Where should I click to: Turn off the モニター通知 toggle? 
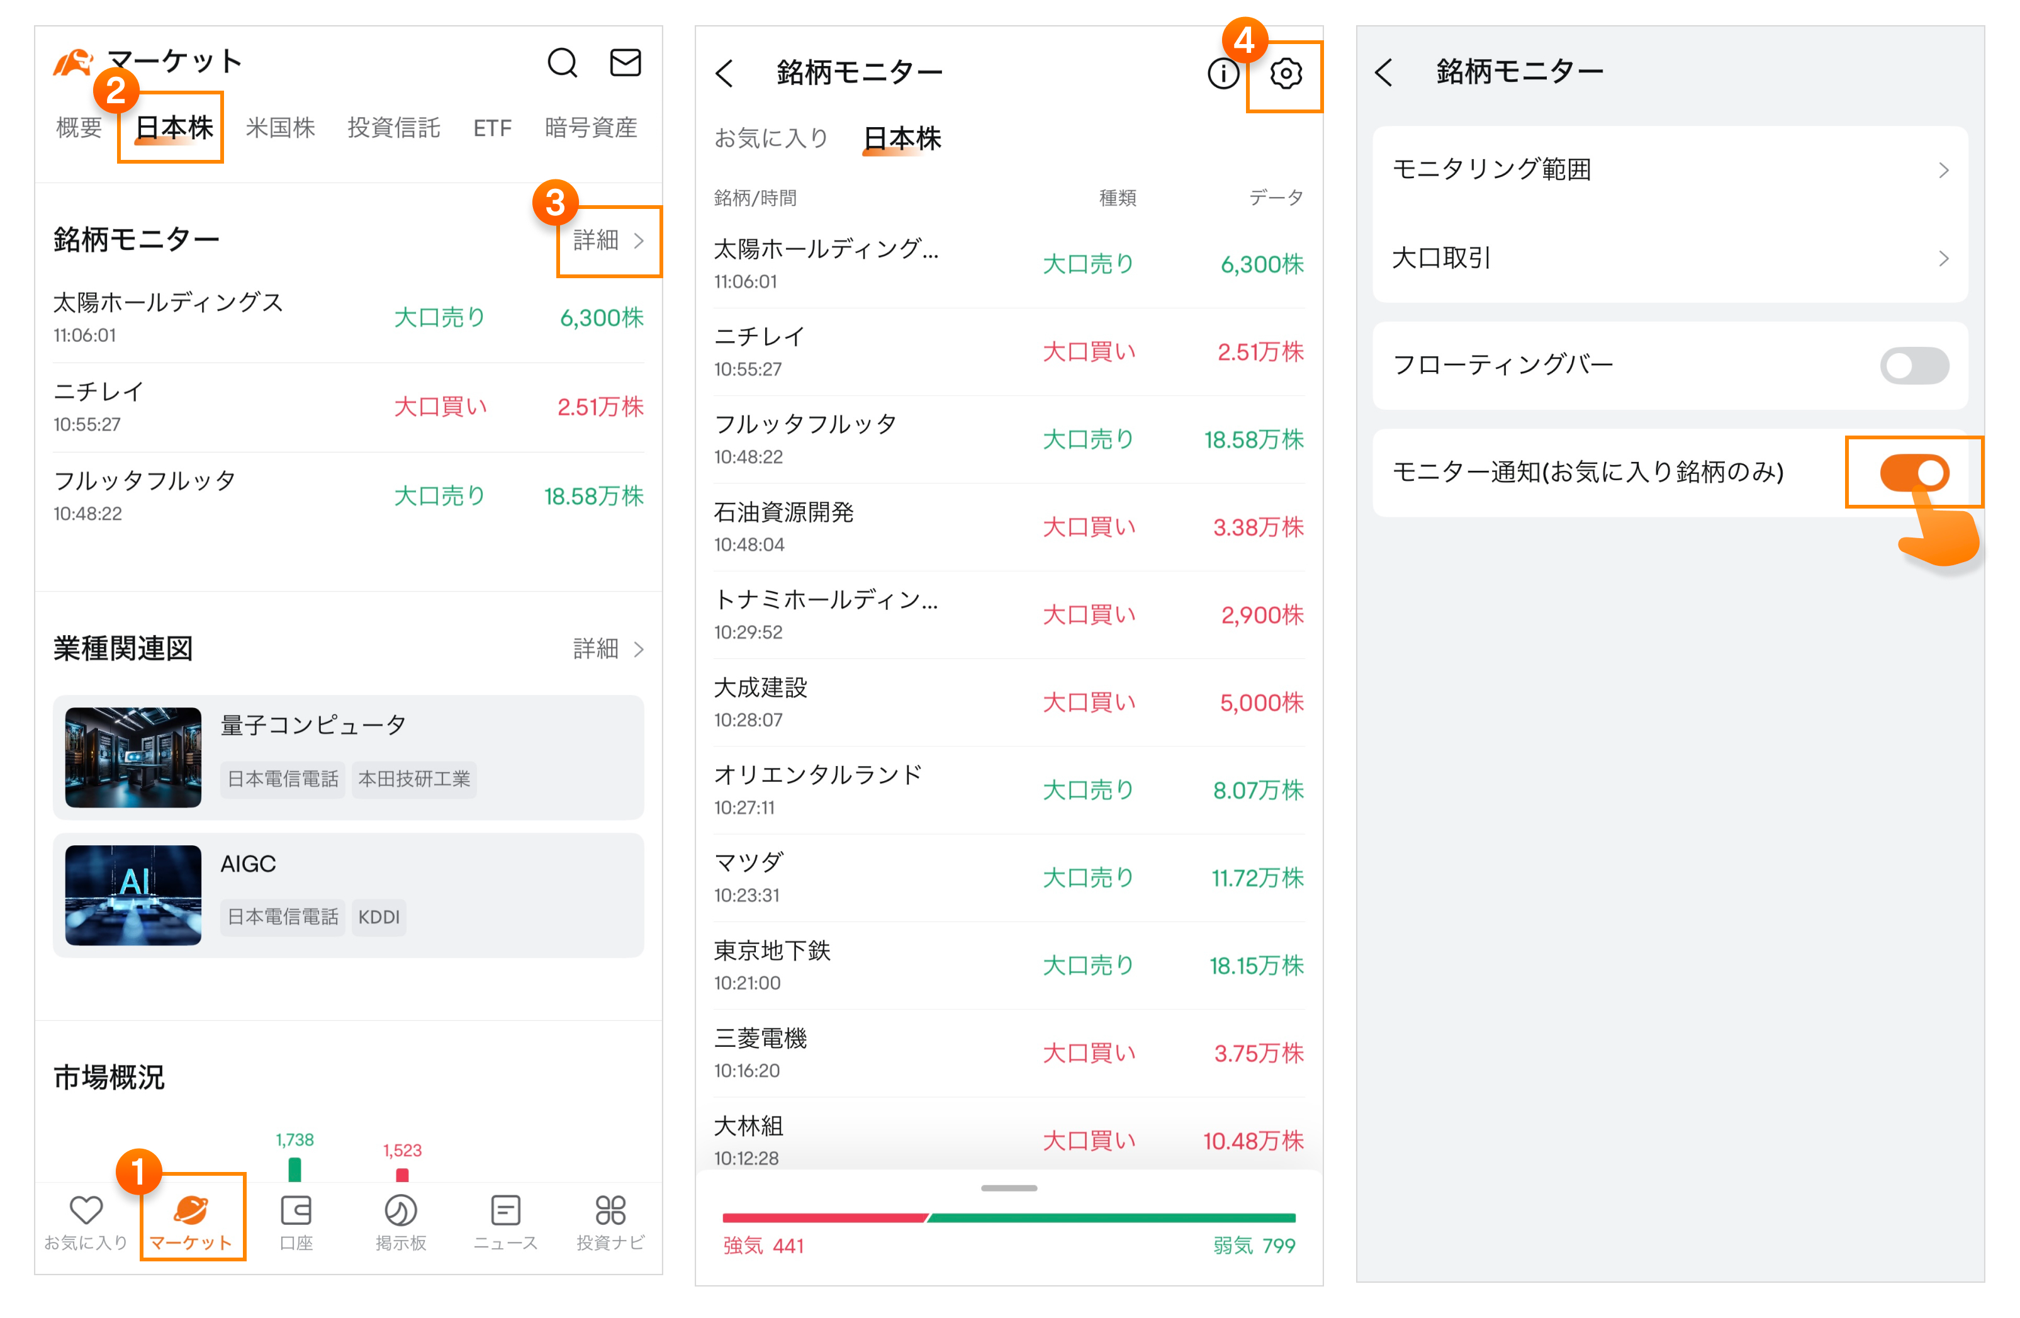(1914, 473)
